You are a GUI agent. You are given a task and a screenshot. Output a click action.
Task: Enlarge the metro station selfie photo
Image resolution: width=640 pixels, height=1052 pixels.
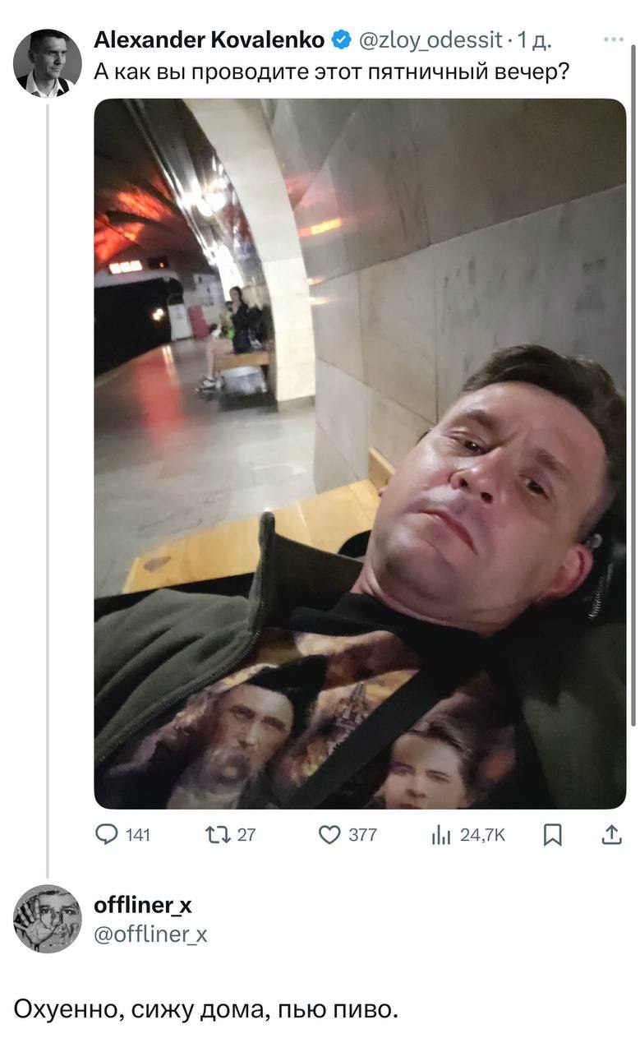click(360, 453)
